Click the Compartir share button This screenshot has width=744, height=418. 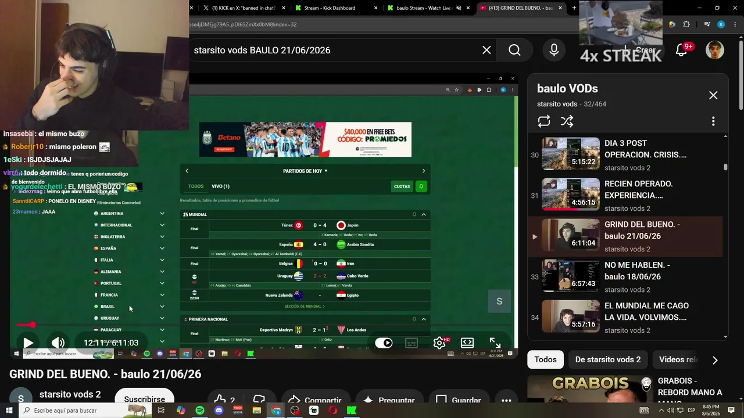[x=314, y=400]
